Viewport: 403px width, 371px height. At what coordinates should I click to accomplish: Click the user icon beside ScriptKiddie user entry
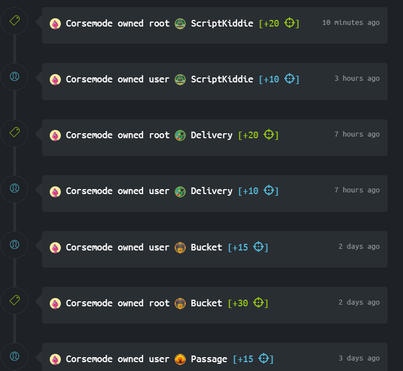pos(15,76)
